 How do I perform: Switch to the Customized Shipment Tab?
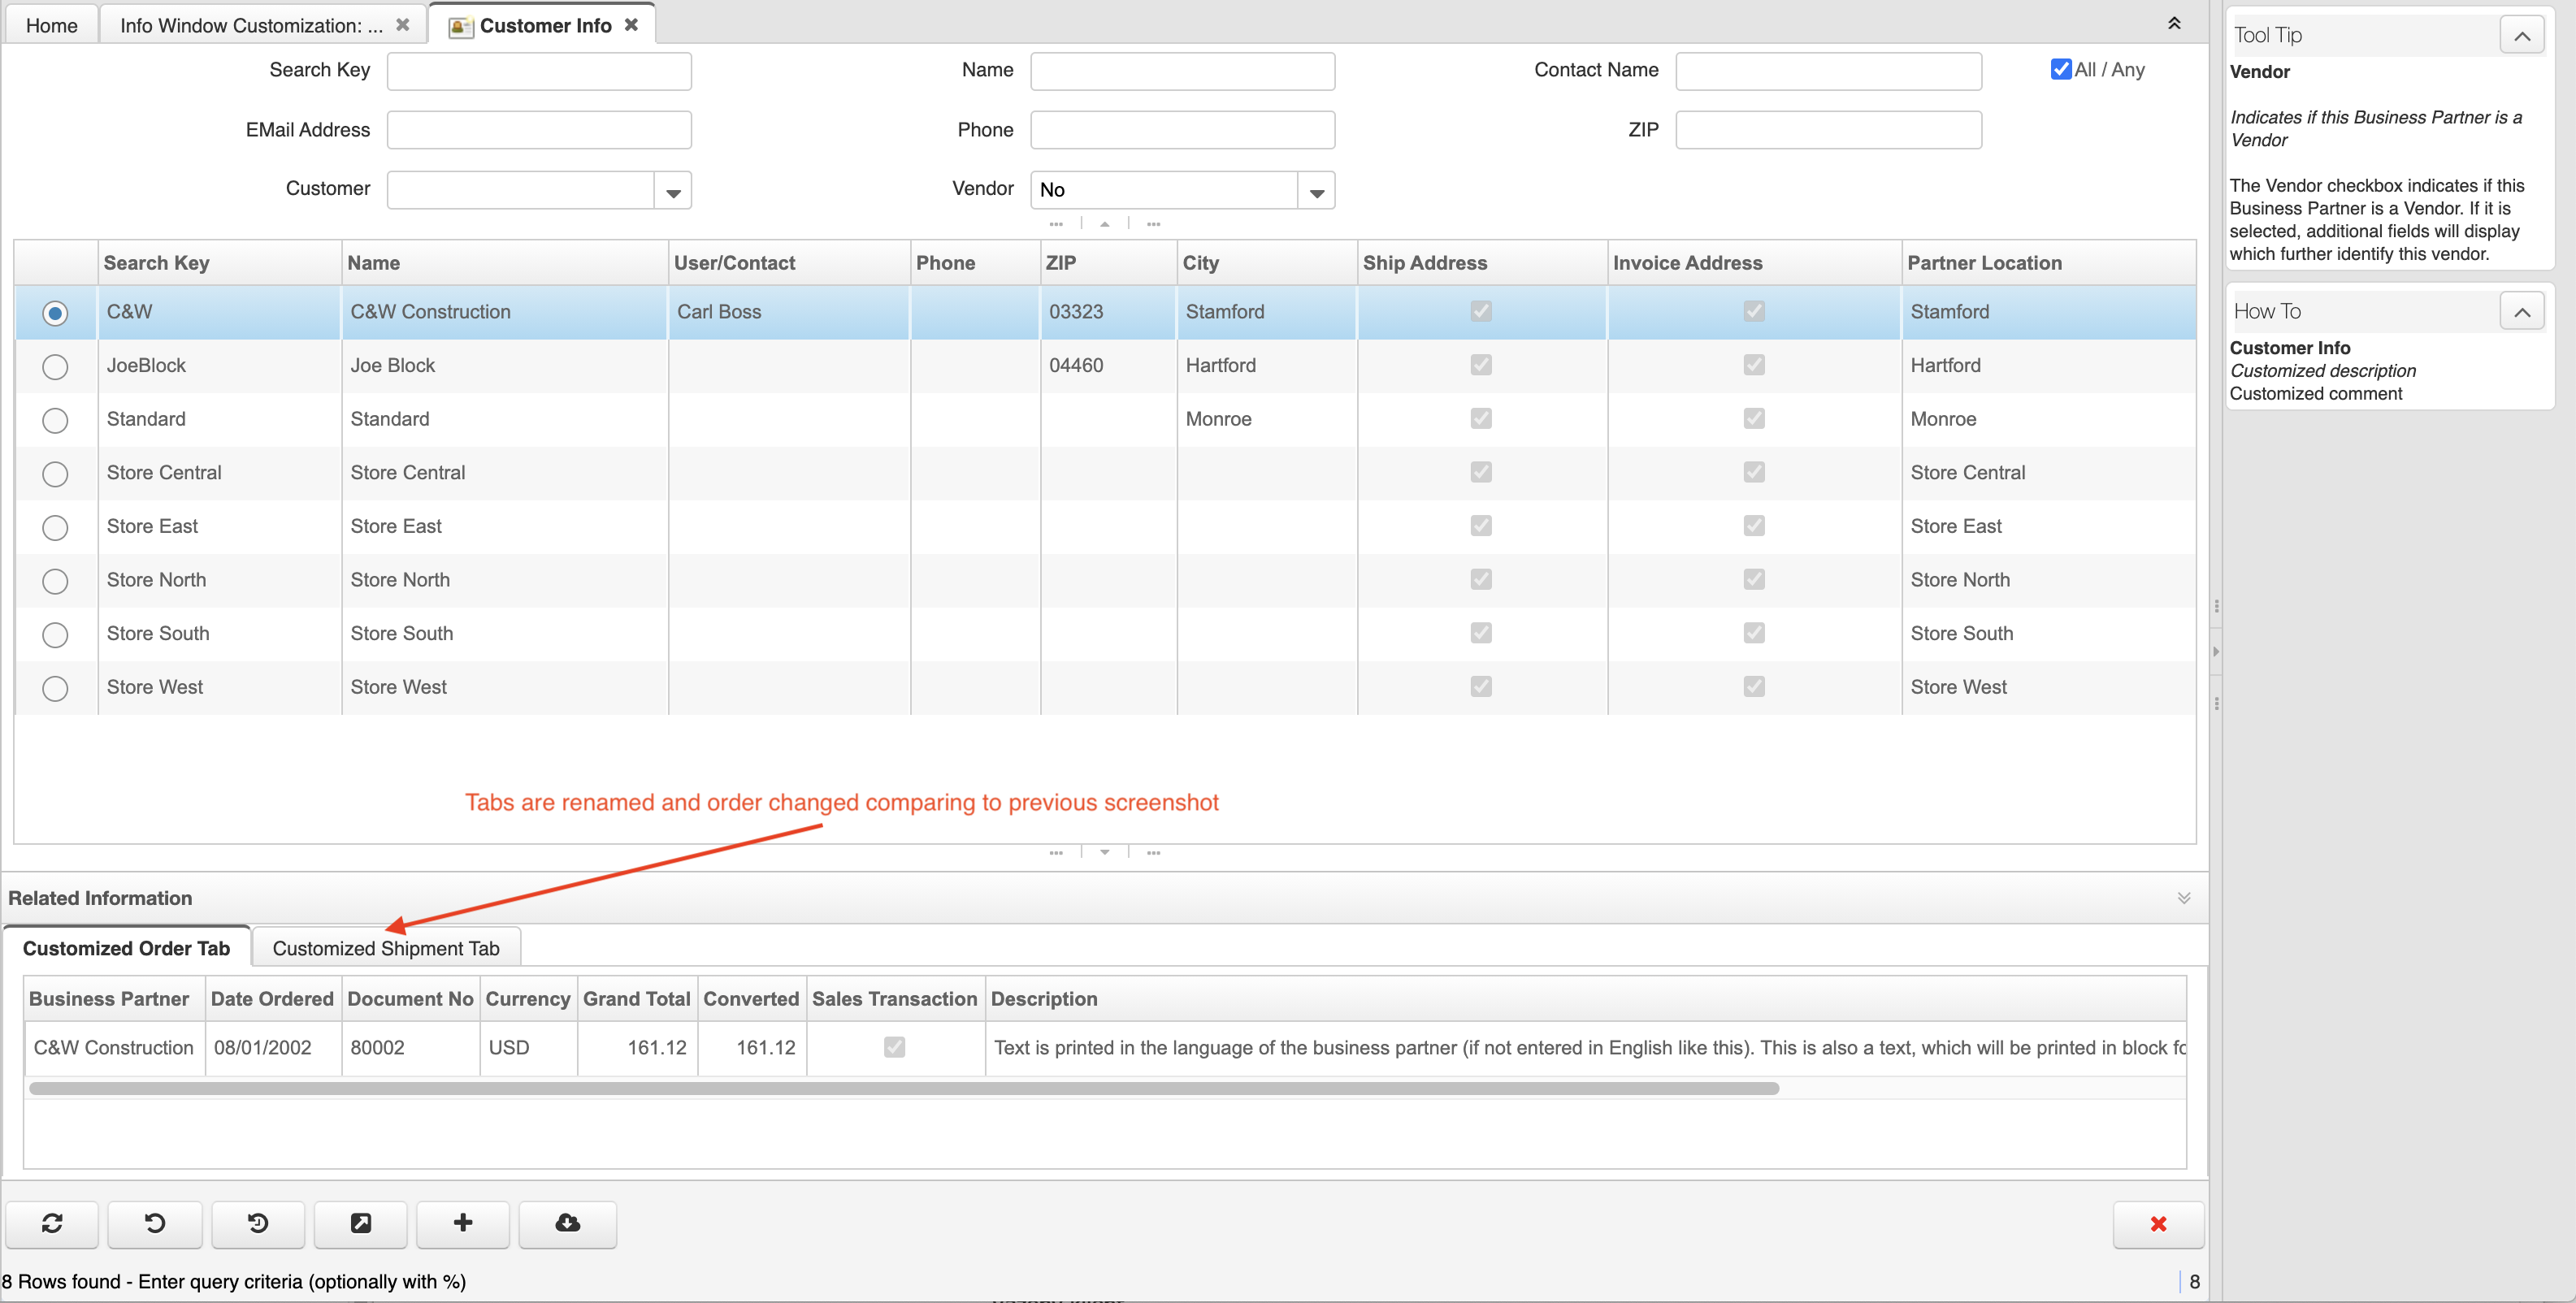pyautogui.click(x=386, y=947)
